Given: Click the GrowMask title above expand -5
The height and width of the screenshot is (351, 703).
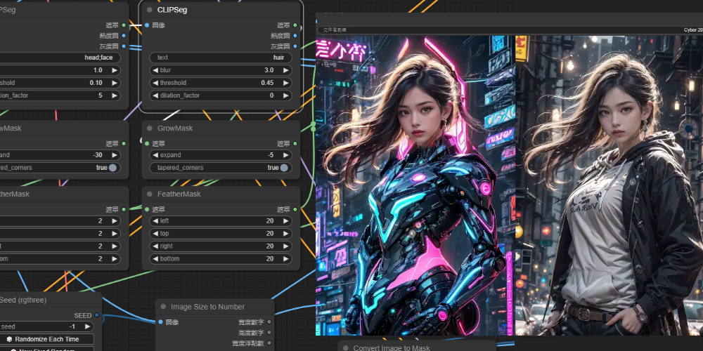Looking at the screenshot, I should 175,128.
